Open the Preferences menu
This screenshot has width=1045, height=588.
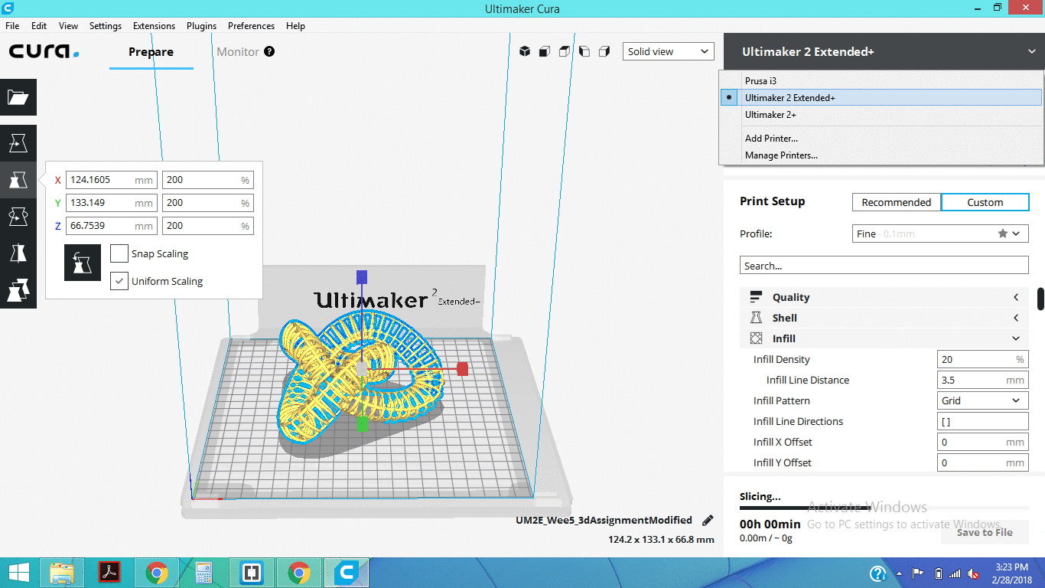coord(251,25)
